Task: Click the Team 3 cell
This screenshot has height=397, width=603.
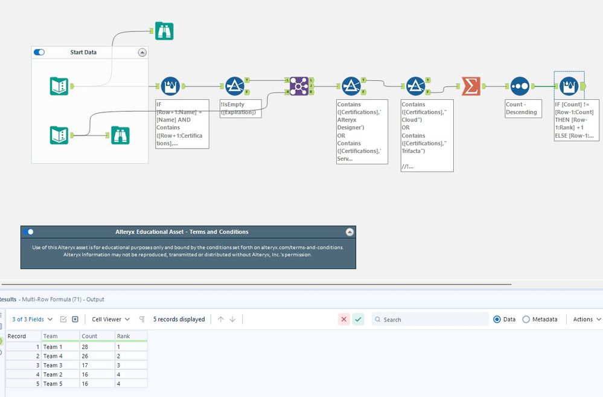Action: pyautogui.click(x=60, y=365)
